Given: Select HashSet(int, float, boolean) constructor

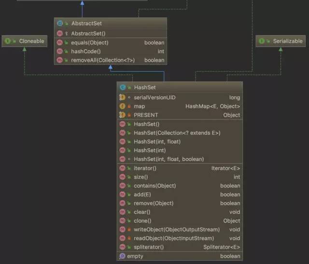Looking at the screenshot, I should pos(169,159).
